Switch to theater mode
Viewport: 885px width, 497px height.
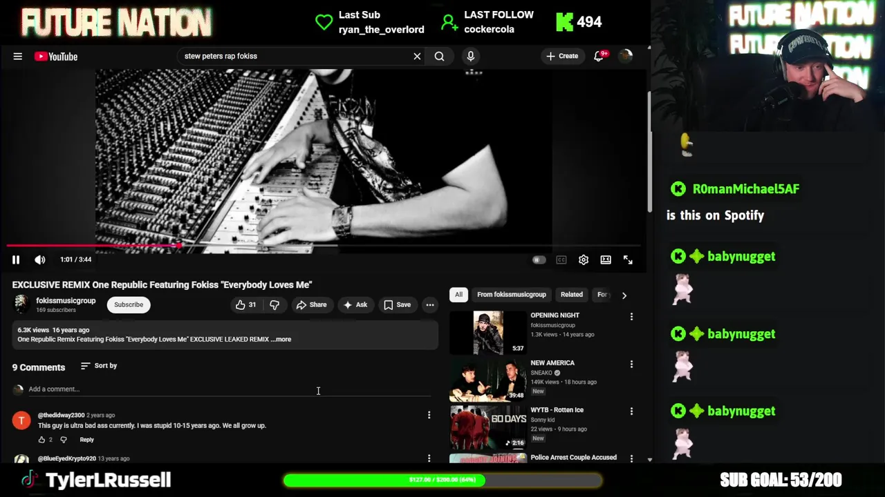click(606, 260)
